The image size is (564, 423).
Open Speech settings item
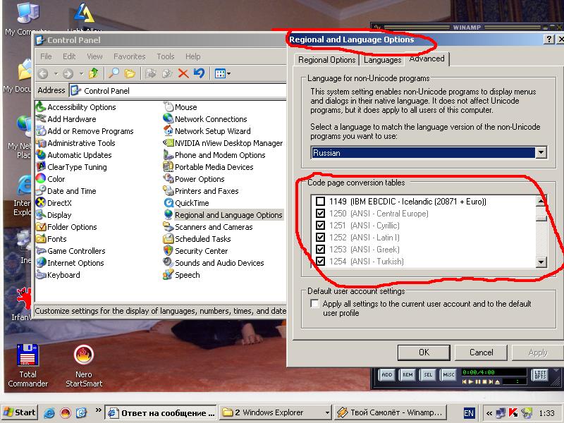(x=182, y=275)
